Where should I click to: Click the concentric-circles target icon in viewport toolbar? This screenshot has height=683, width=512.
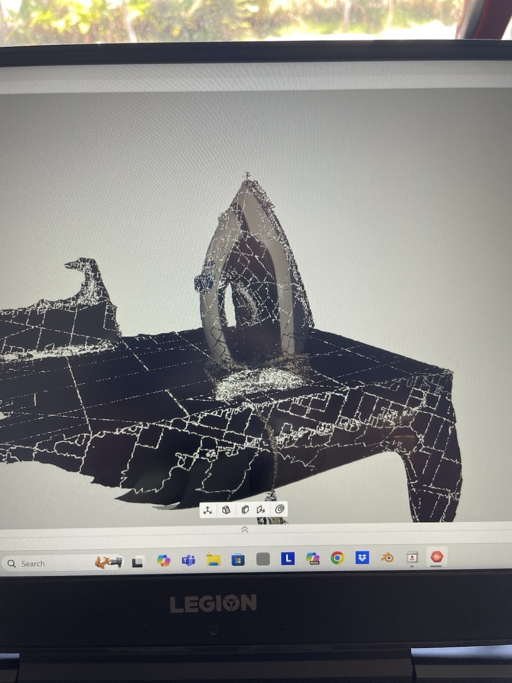pos(280,509)
